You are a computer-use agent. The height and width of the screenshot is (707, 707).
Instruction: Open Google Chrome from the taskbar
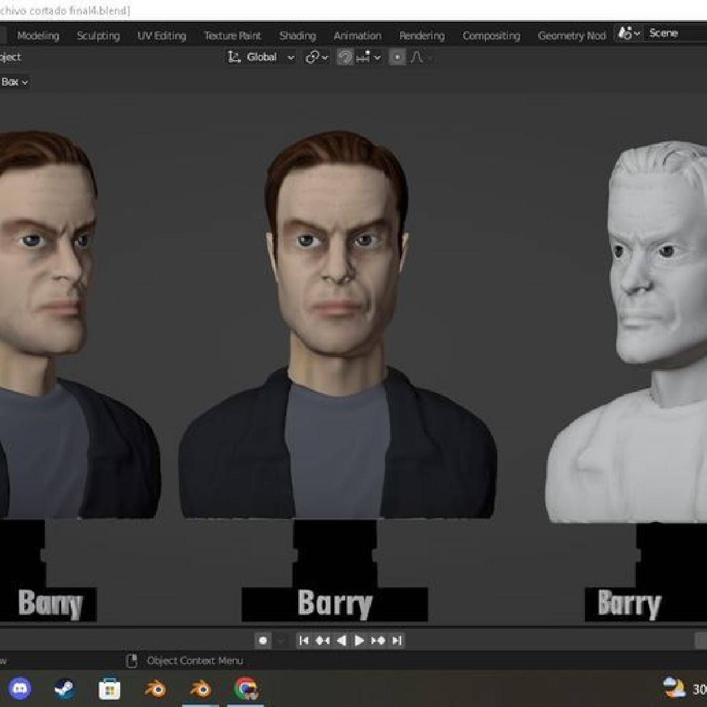click(246, 688)
